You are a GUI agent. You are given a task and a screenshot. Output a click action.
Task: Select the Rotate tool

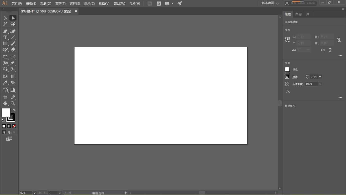point(5,57)
